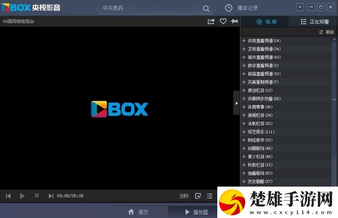Click the share icon above the video

click(x=211, y=21)
